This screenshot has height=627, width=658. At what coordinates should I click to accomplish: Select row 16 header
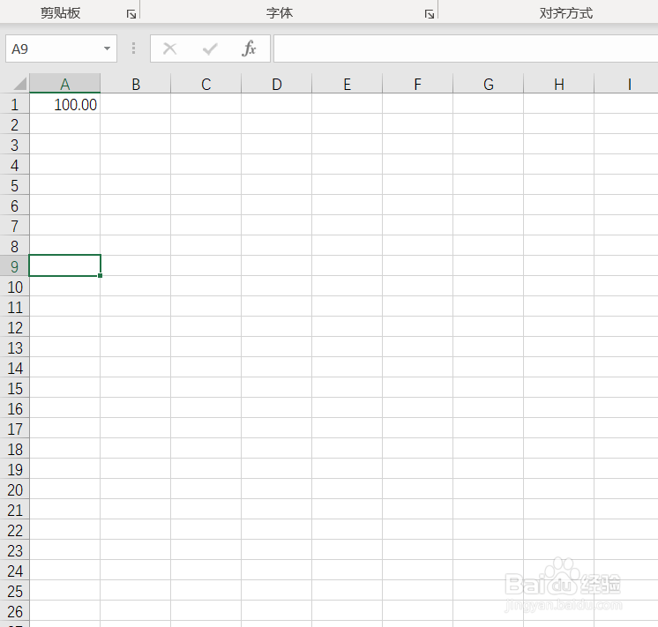tap(15, 408)
